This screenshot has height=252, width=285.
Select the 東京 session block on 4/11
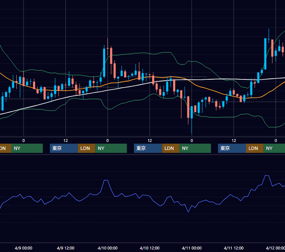(x=232, y=148)
